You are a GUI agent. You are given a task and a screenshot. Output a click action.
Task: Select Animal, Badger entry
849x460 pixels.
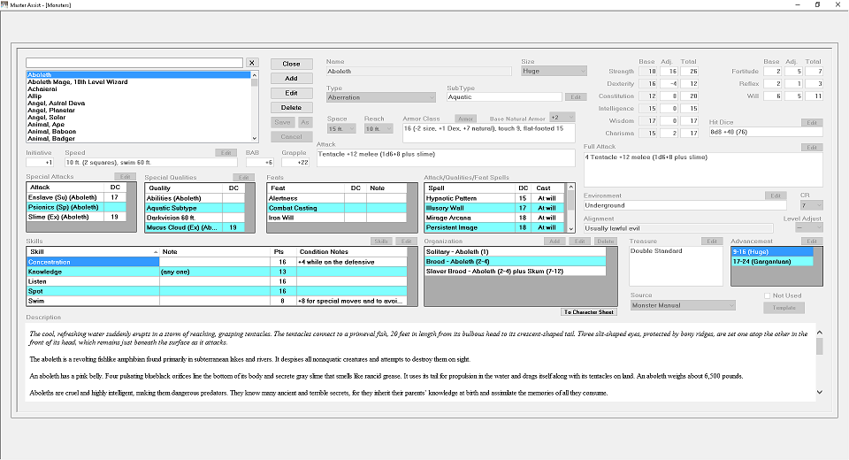click(x=139, y=138)
